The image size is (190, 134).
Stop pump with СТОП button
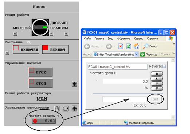coord(41,83)
